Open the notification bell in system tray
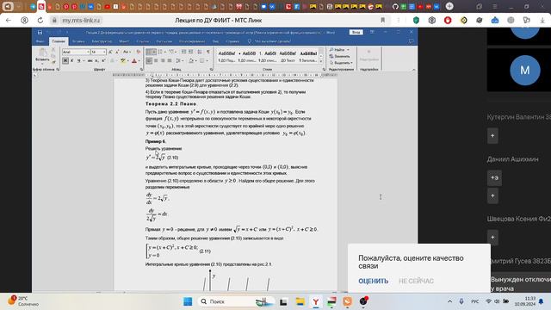The width and height of the screenshot is (551, 310). point(542,301)
